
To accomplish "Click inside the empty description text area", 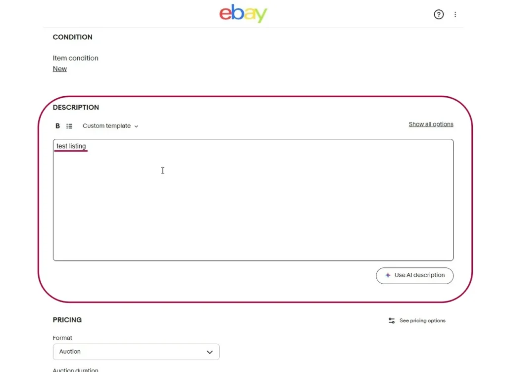I will pos(253,208).
